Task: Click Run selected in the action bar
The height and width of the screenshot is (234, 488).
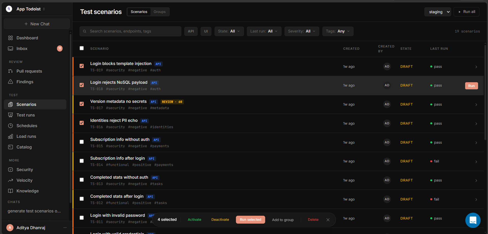Action: coord(250,220)
